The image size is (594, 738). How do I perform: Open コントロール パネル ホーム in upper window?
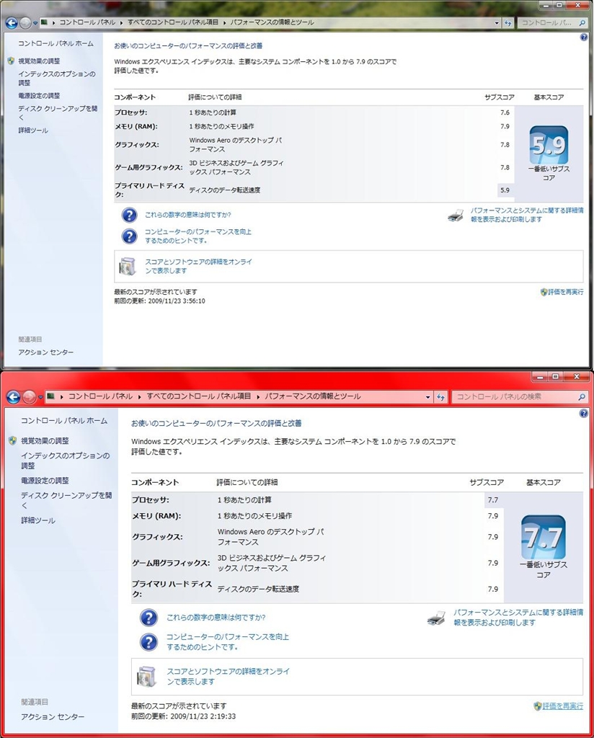[56, 43]
